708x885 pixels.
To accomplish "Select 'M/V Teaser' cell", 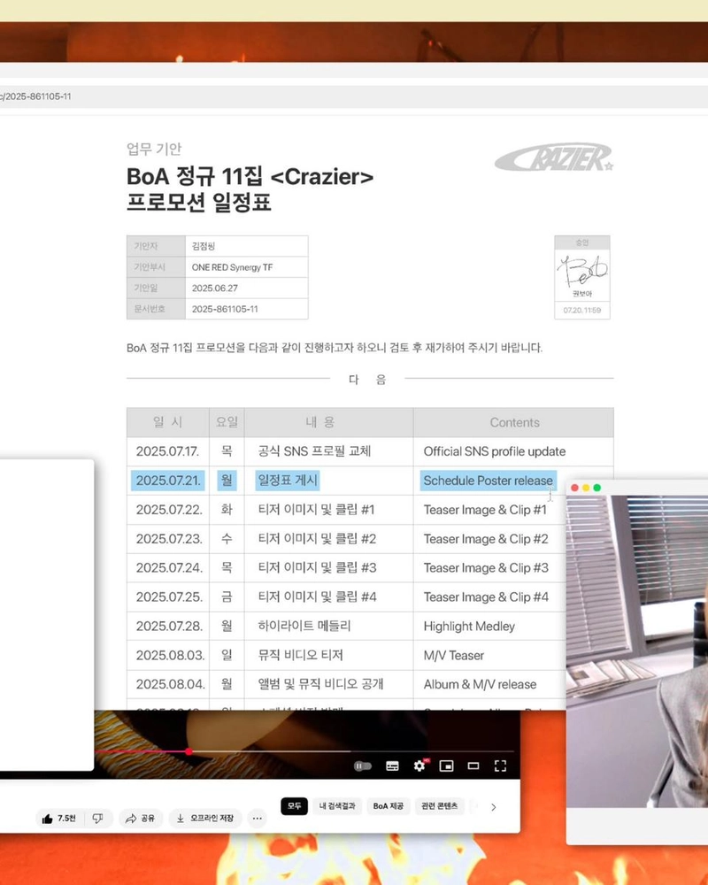I will (x=489, y=655).
